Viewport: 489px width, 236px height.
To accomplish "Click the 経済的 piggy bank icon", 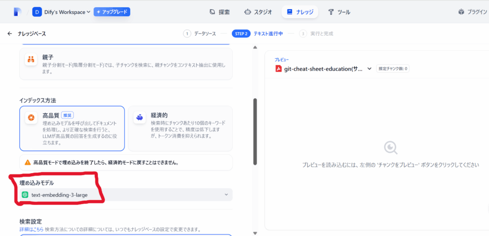I will 140,118.
